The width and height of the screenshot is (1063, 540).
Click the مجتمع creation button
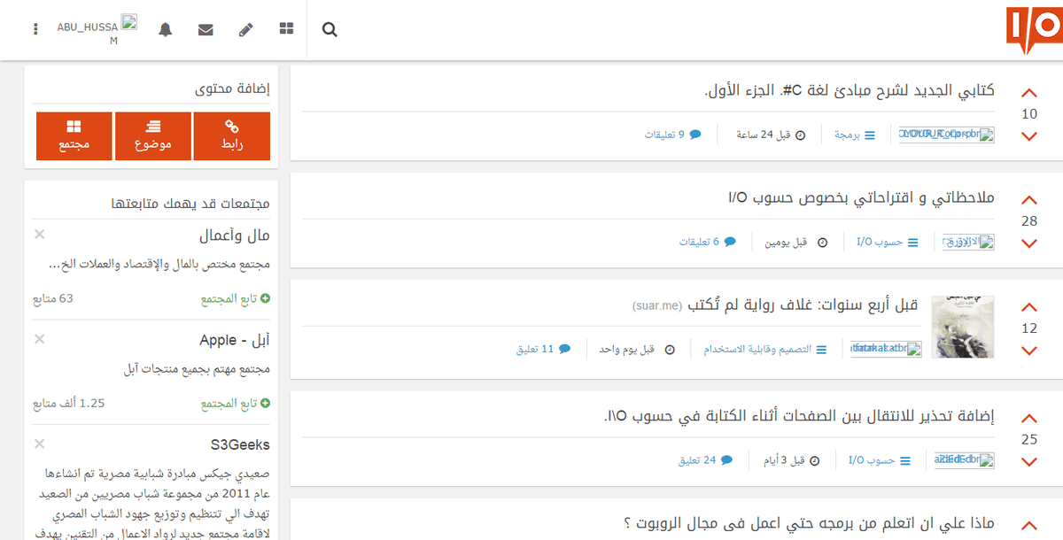tap(74, 135)
